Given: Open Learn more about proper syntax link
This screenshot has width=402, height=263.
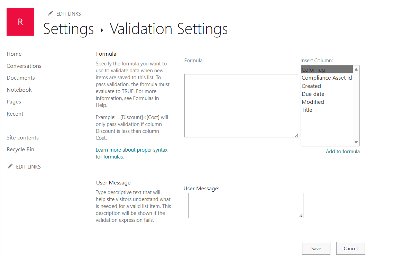Looking at the screenshot, I should click(x=131, y=153).
